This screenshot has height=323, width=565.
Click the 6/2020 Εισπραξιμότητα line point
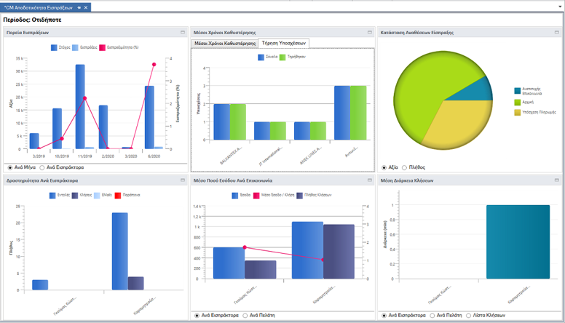tap(154, 65)
